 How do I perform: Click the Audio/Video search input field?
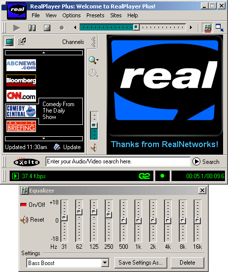[118, 161]
